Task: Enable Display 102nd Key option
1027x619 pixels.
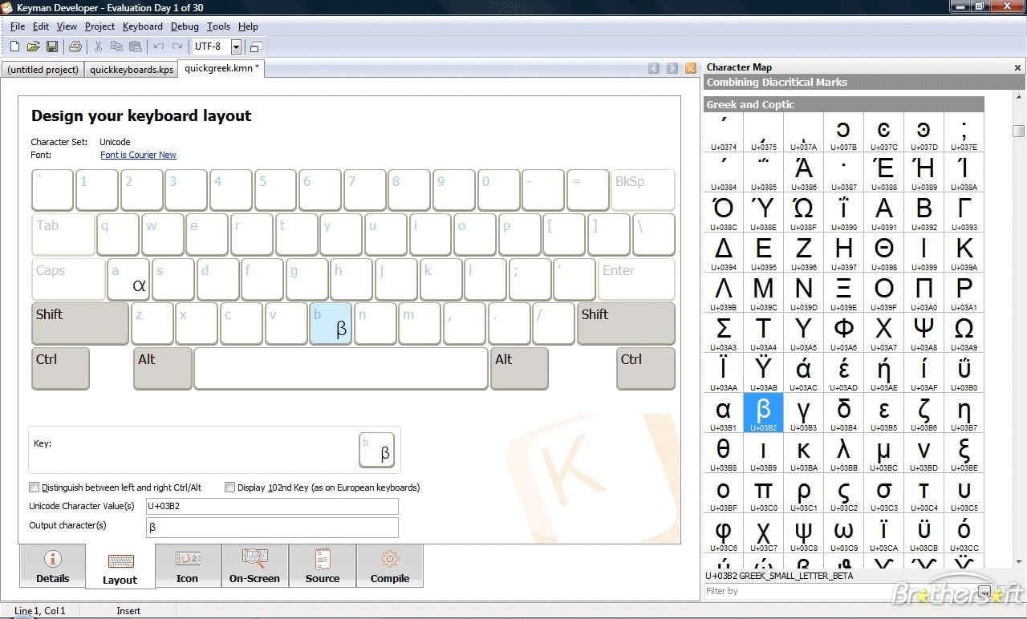Action: click(x=229, y=487)
